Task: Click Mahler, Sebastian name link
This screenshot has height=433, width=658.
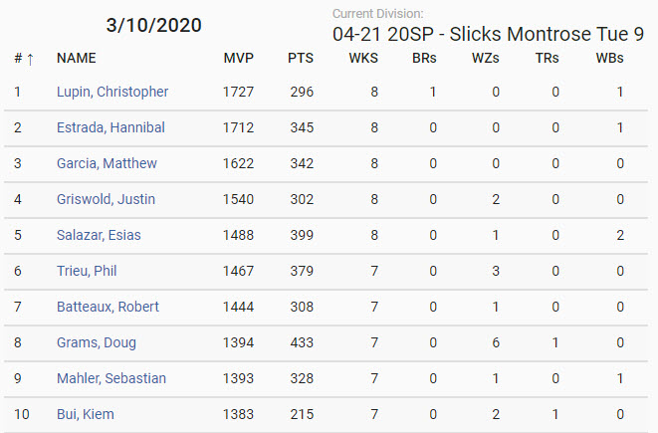Action: [x=111, y=378]
